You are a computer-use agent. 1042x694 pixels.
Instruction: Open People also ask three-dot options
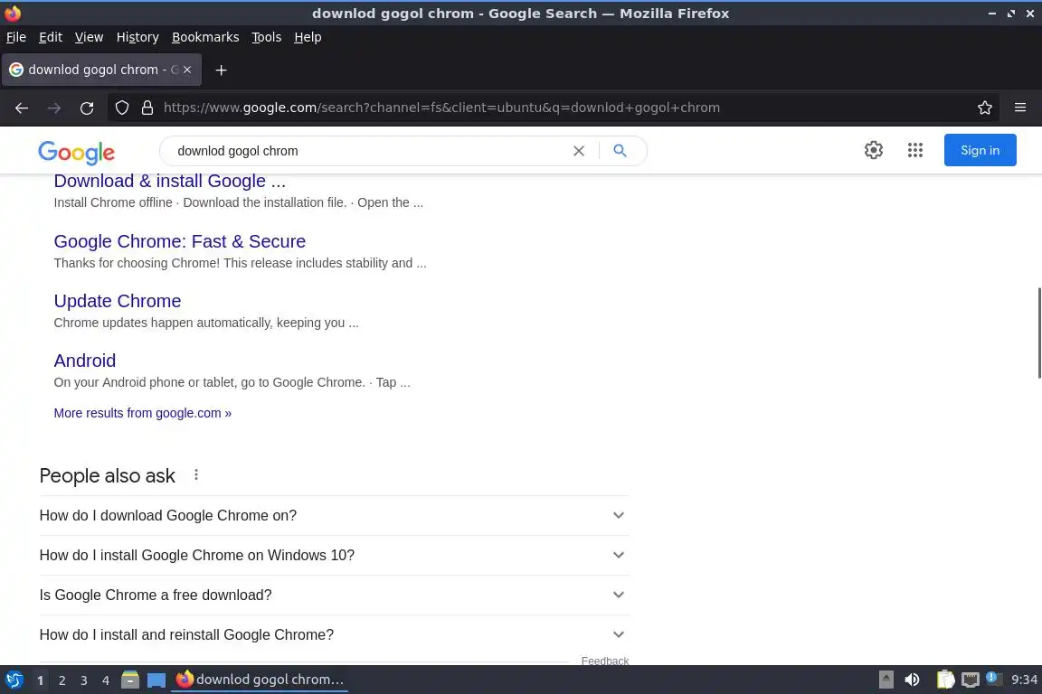click(x=196, y=474)
